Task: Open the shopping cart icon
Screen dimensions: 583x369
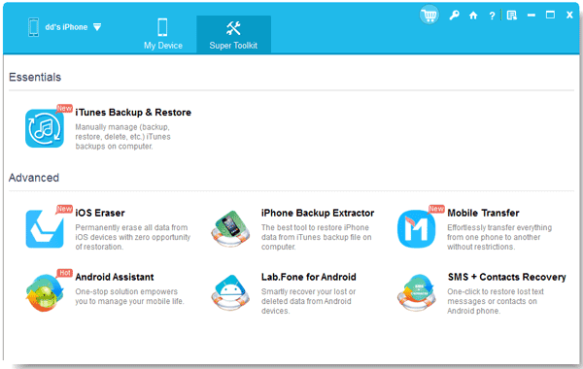Action: point(429,16)
